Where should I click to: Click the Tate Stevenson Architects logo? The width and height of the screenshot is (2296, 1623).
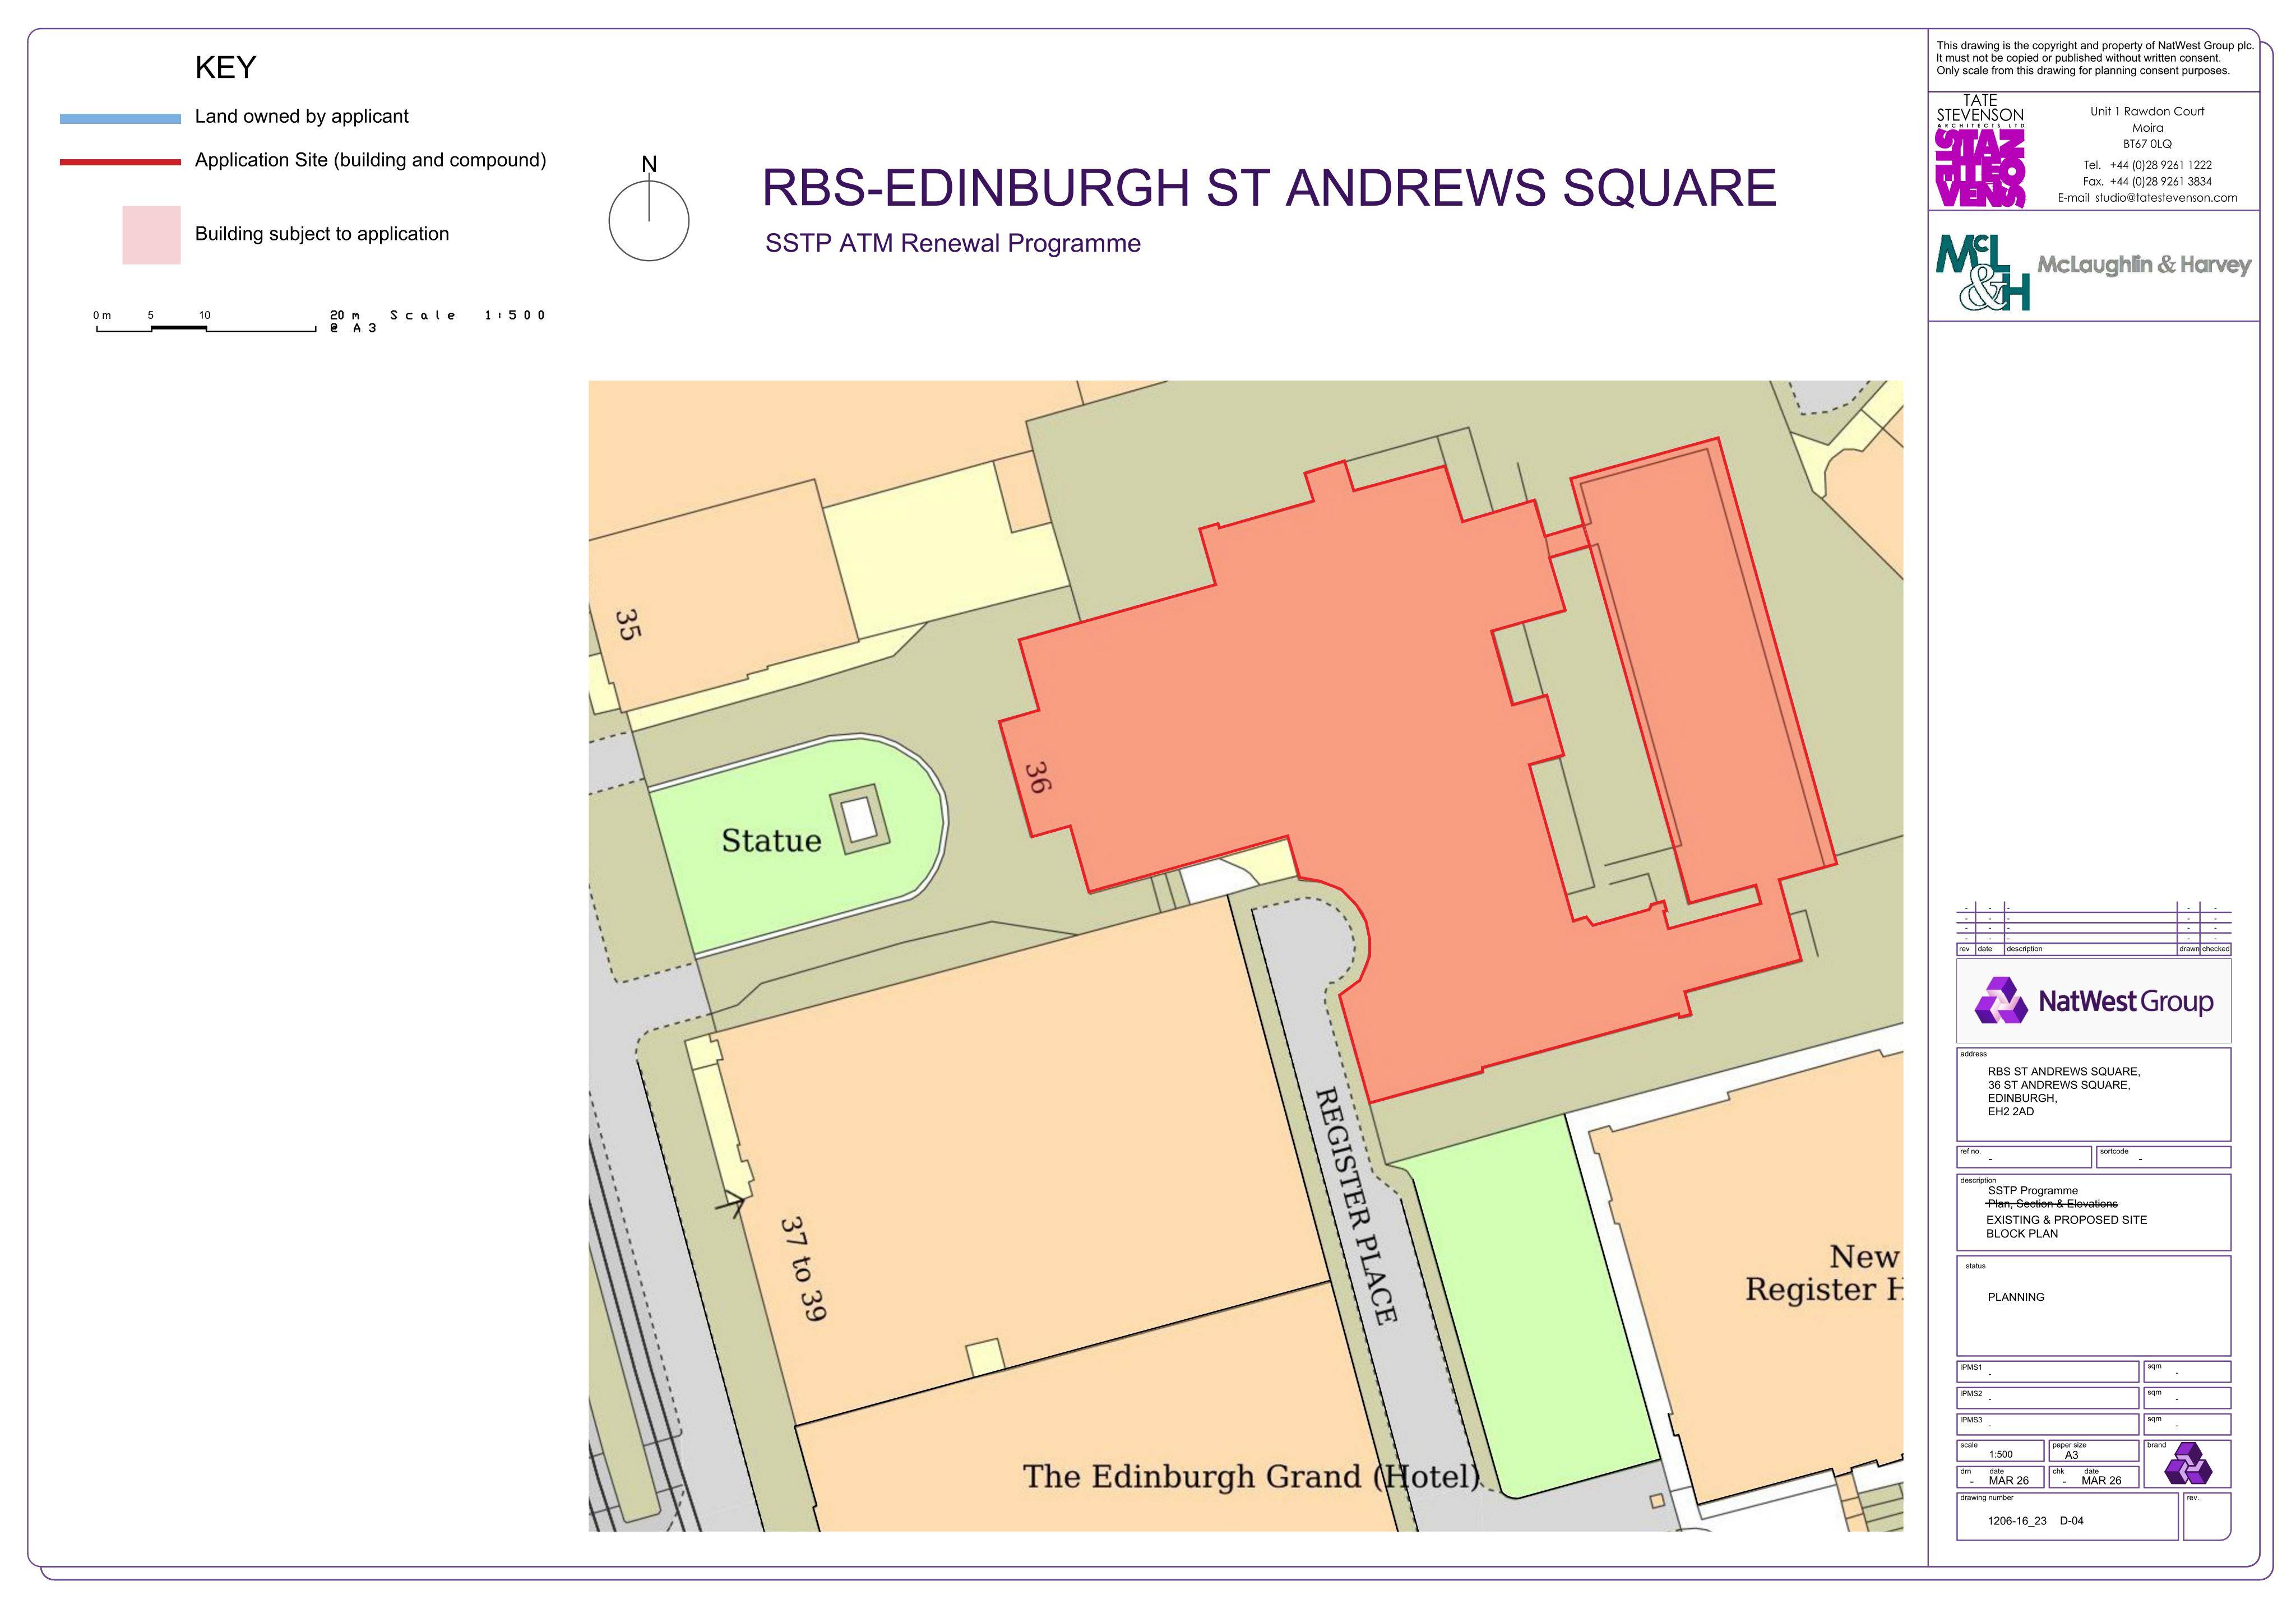click(1980, 151)
